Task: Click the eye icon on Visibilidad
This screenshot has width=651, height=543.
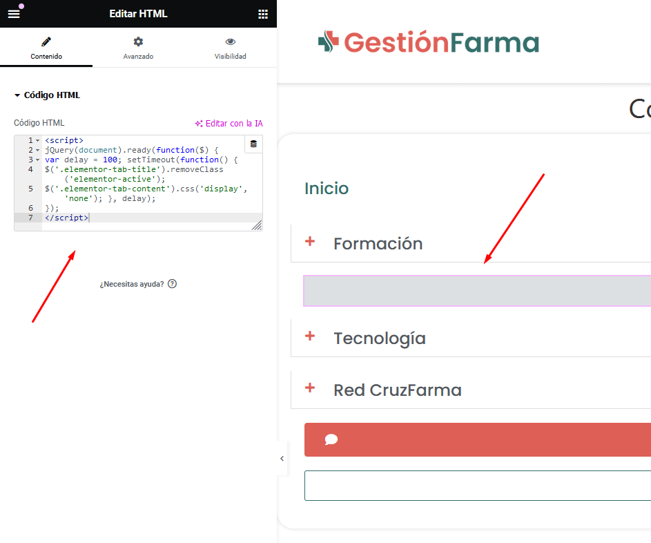Action: point(231,41)
